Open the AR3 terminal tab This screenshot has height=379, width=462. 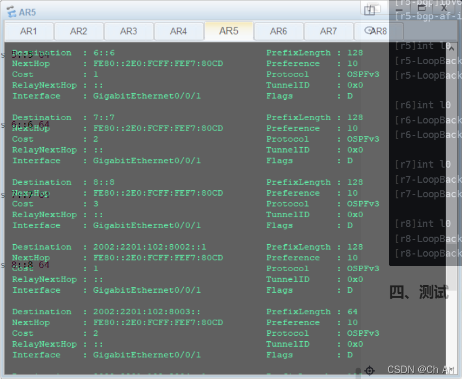[129, 31]
